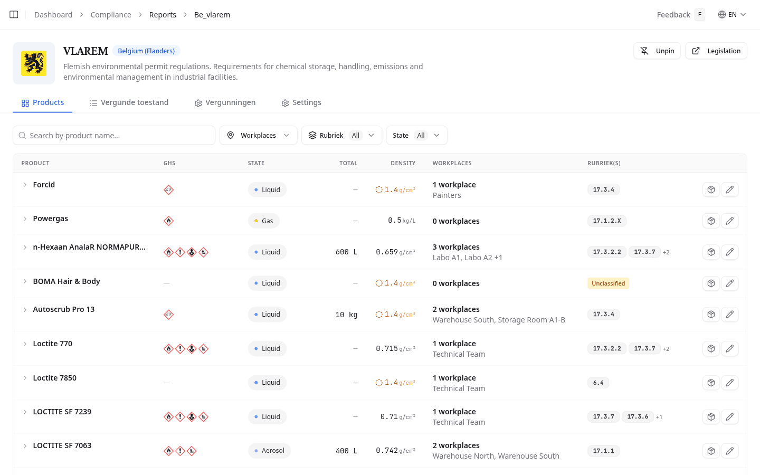Click the 6.4 rubriek tag for Loctite 7850
760x475 pixels.
pyautogui.click(x=598, y=383)
